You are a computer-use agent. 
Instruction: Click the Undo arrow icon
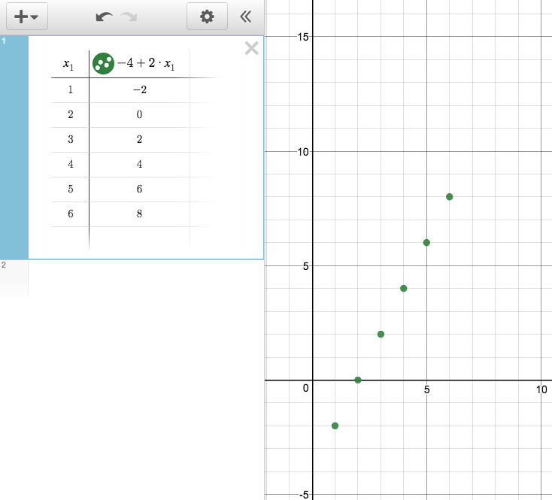tap(105, 17)
